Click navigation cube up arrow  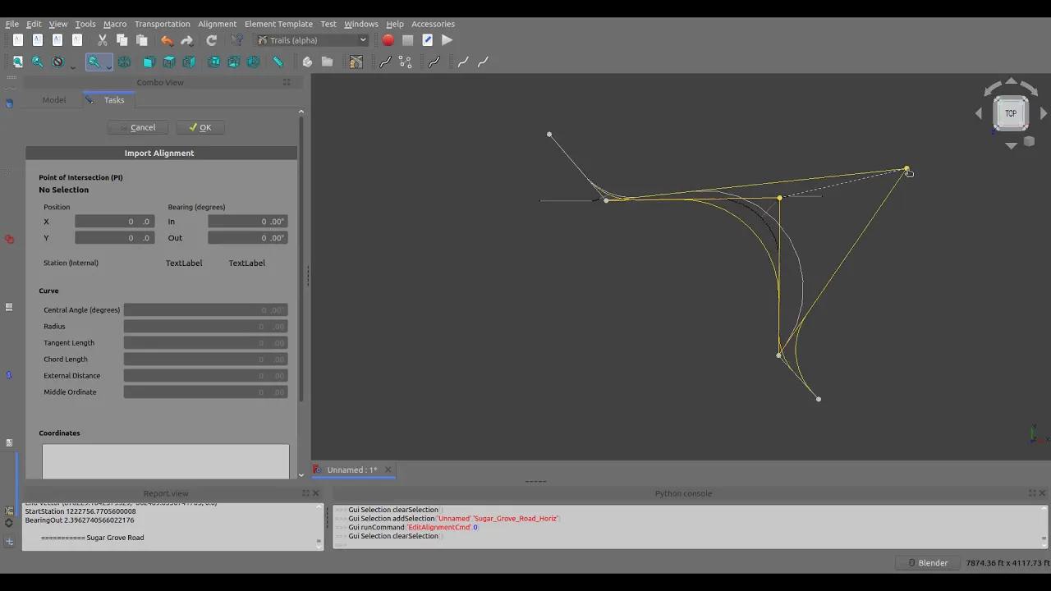click(1011, 81)
